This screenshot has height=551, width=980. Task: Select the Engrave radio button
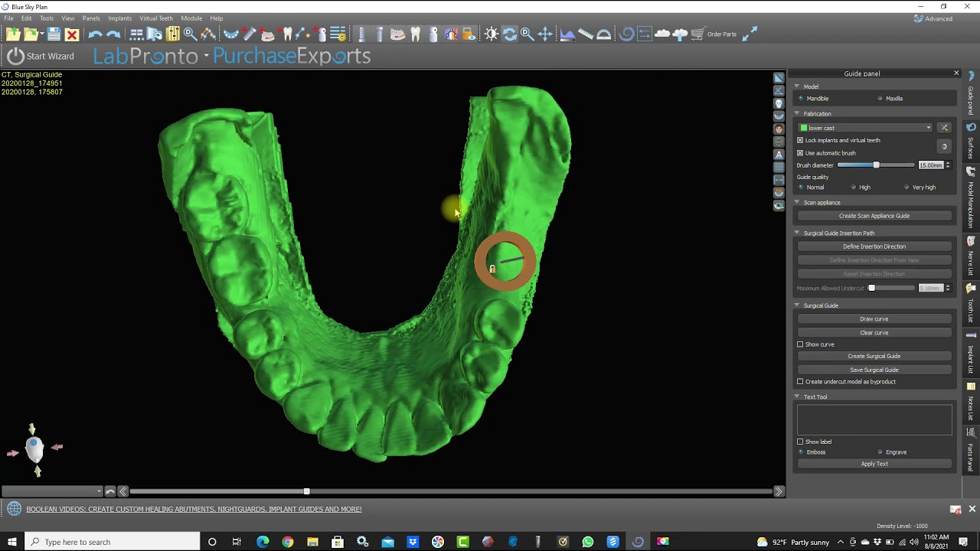tap(880, 452)
